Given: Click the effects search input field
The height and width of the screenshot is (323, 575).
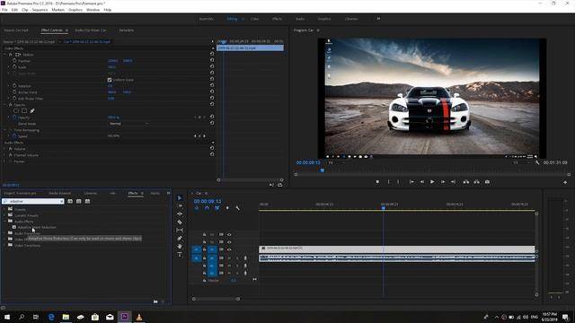Looking at the screenshot, I should point(32,201).
